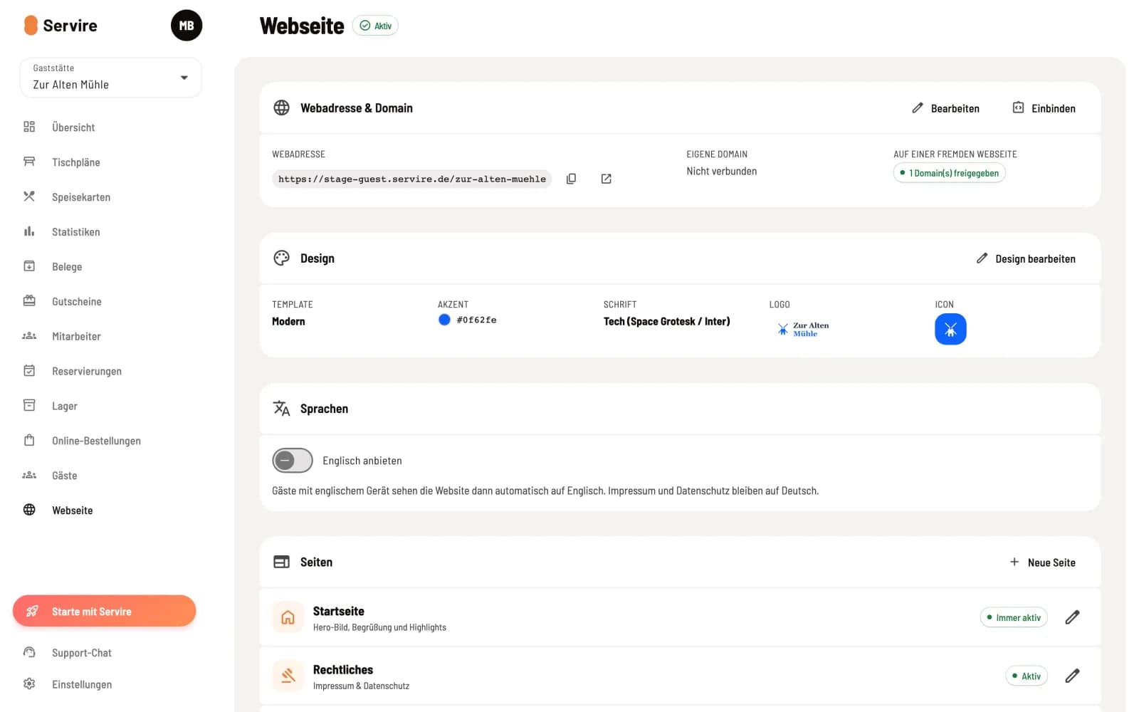The image size is (1139, 712).
Task: Click the Startseite home icon
Action: click(288, 617)
